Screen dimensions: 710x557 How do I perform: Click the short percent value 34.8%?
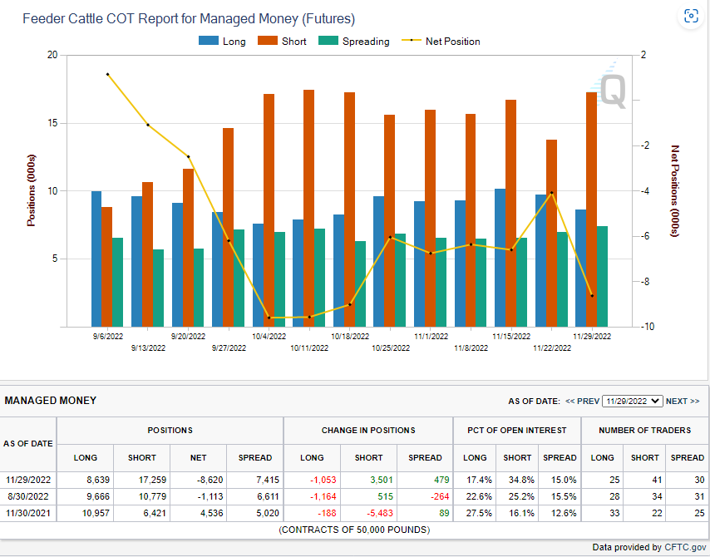(x=521, y=480)
